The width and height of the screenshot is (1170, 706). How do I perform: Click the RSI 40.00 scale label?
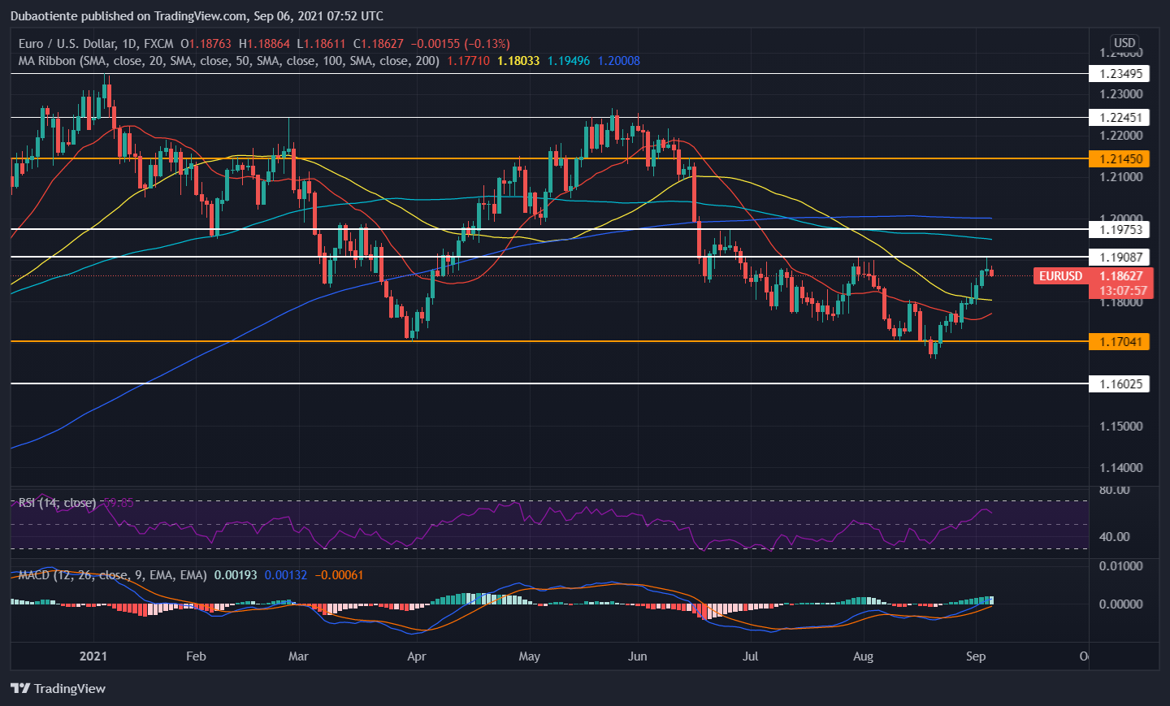1114,536
